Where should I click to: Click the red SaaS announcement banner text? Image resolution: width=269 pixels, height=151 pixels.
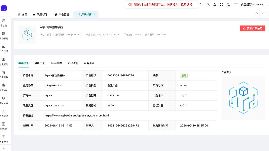(x=163, y=4)
